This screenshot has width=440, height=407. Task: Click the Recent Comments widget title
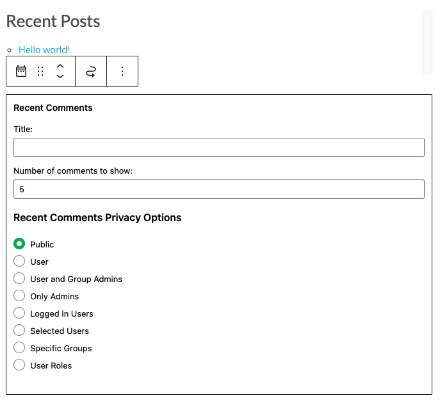point(53,108)
